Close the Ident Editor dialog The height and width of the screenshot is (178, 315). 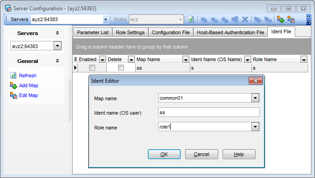(256, 81)
